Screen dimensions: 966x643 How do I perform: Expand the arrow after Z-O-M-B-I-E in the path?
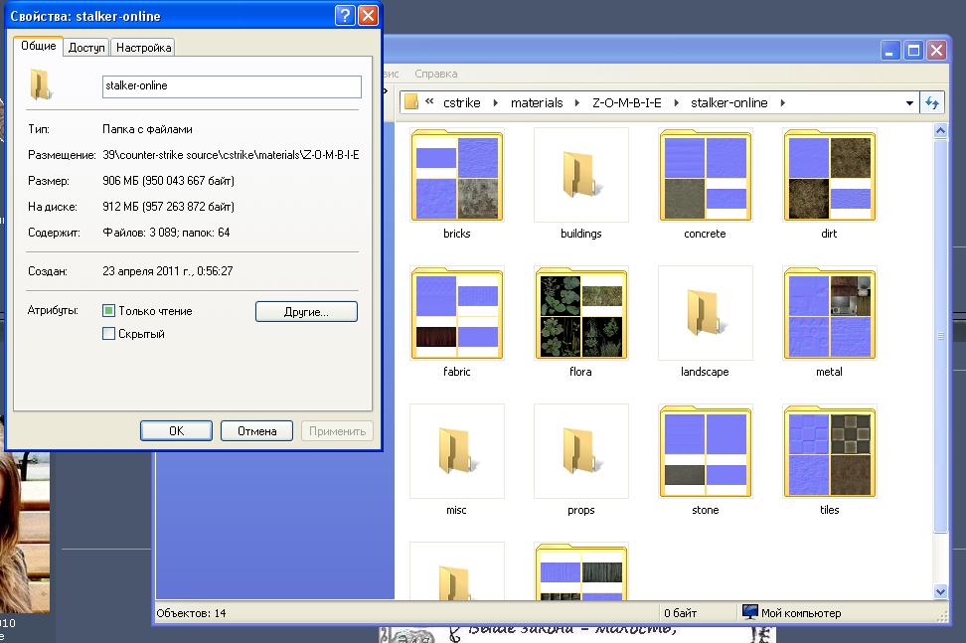pos(677,102)
